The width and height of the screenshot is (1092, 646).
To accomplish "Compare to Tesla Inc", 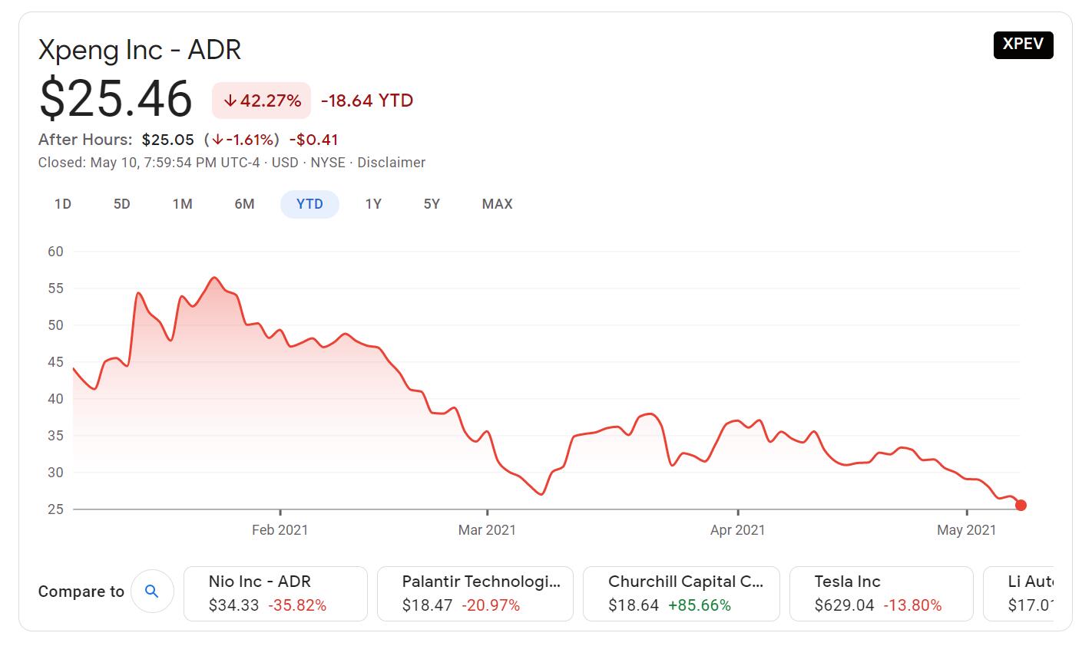I will (881, 593).
